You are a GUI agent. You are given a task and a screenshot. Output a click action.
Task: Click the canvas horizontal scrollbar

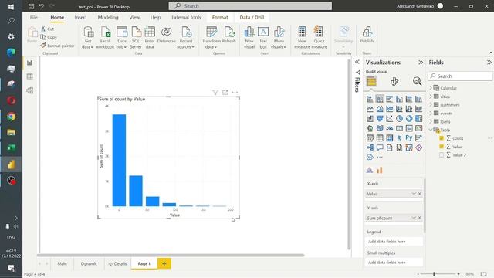(x=171, y=255)
